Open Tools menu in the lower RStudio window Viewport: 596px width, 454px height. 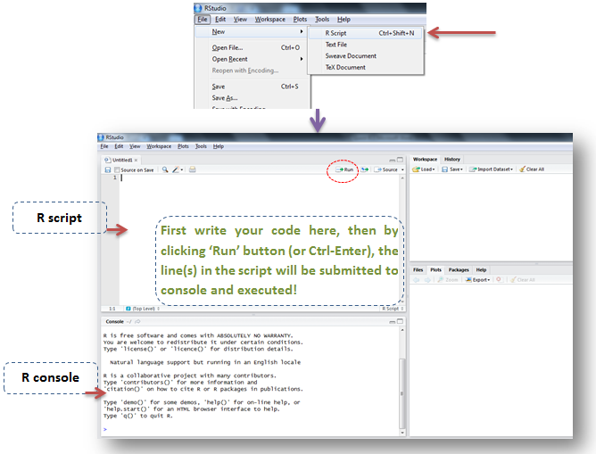click(201, 146)
